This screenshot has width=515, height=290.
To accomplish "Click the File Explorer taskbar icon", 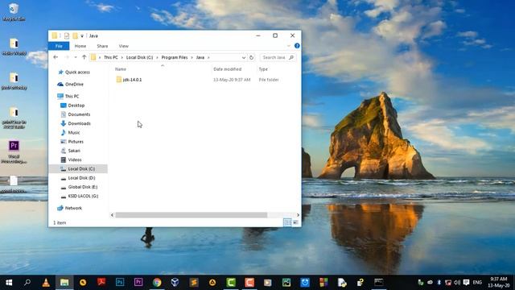I will [64, 283].
